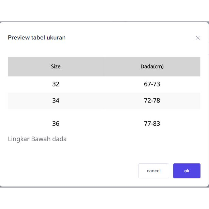209x209 pixels.
Task: Select the 72-78 measurement value
Action: point(152,101)
